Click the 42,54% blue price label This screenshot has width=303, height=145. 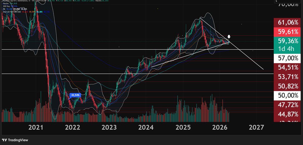75,95
